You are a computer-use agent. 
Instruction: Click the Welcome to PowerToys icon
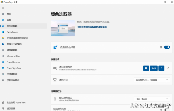pyautogui.click(x=3, y=103)
